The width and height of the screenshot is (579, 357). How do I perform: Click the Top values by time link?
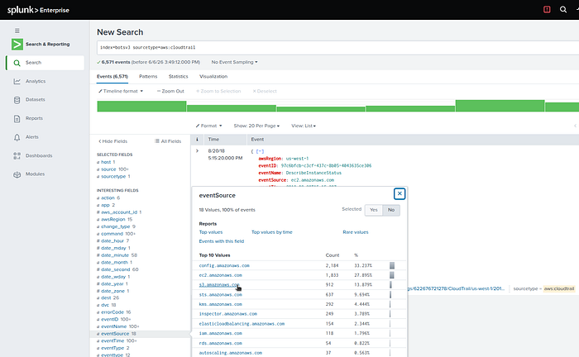[272, 232]
